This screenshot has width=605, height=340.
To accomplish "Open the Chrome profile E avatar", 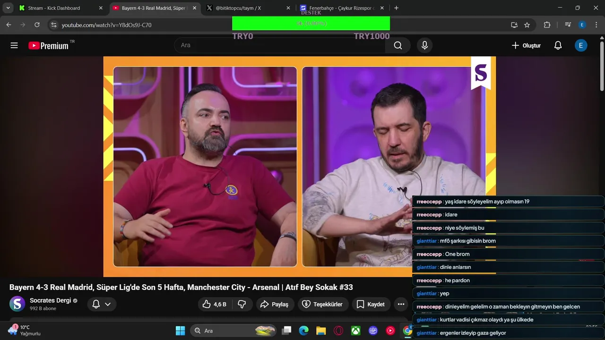I will [582, 25].
